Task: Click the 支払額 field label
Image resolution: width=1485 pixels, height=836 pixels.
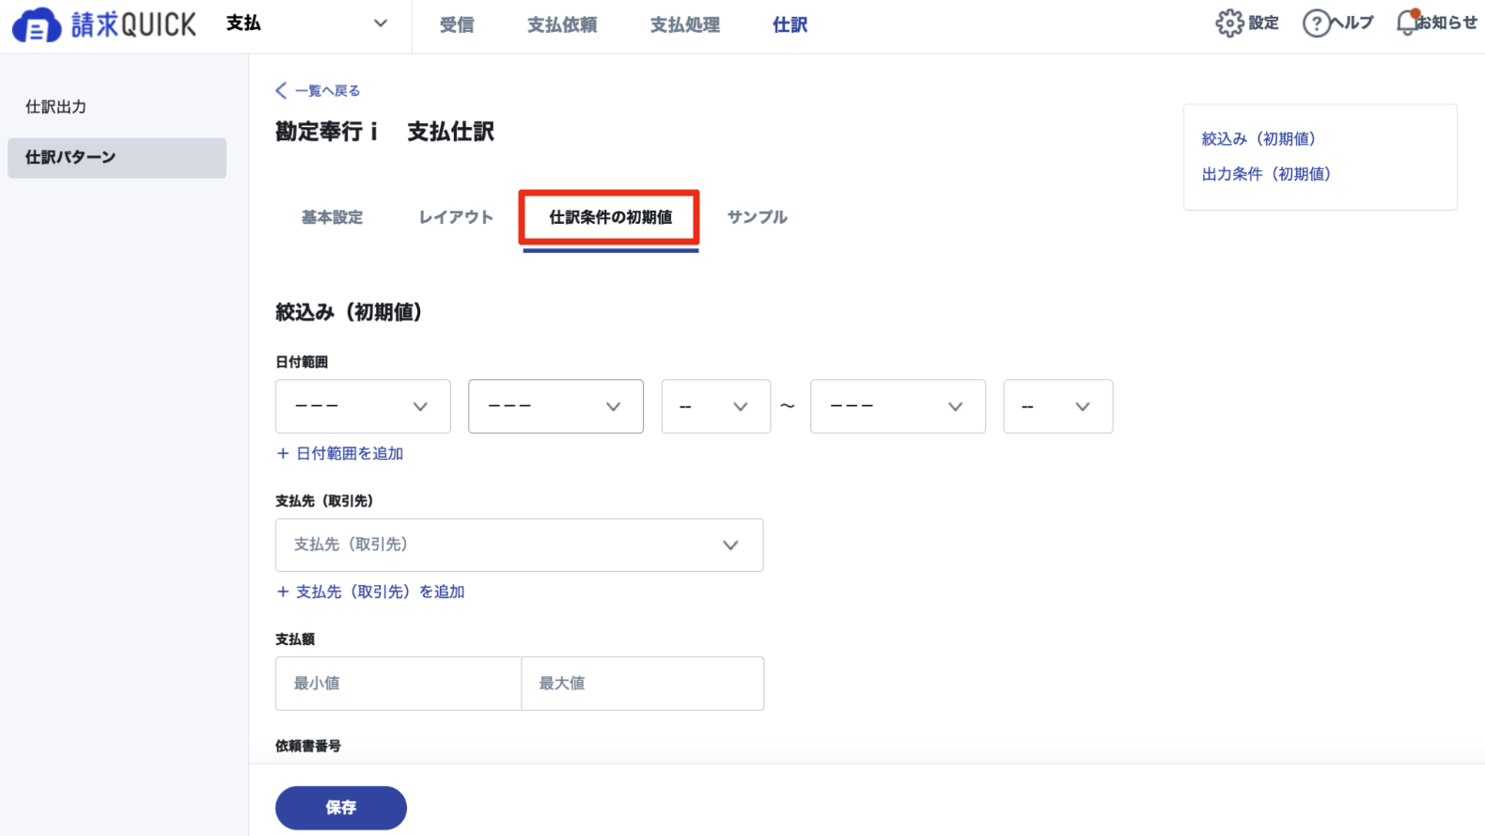Action: [295, 639]
